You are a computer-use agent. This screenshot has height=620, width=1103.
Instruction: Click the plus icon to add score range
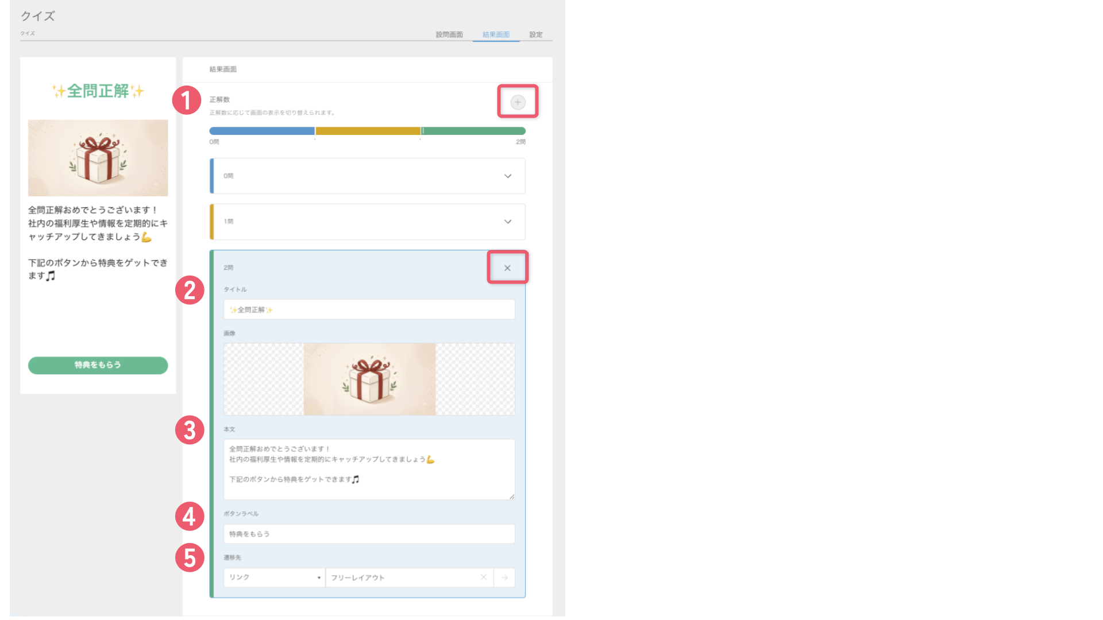click(518, 102)
